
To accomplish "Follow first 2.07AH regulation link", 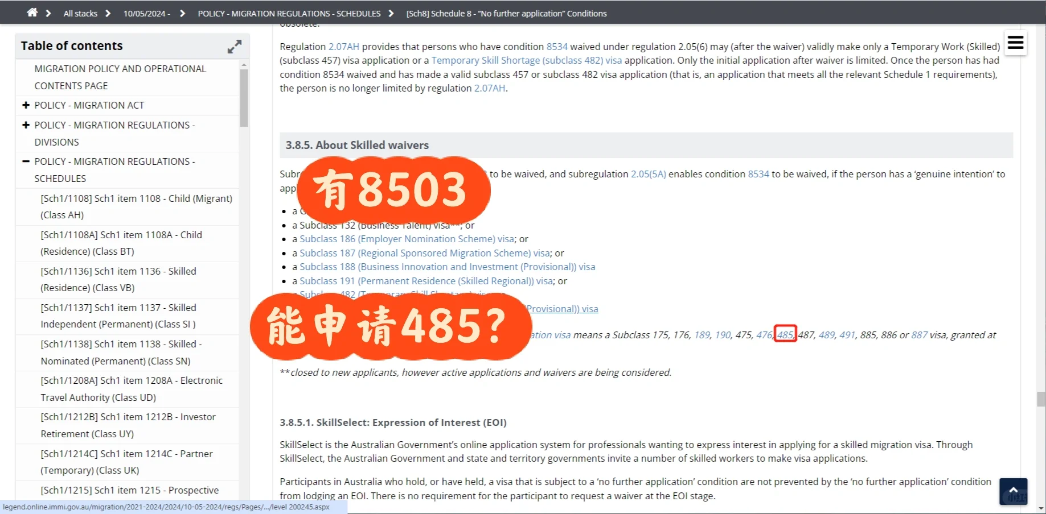I will coord(343,47).
